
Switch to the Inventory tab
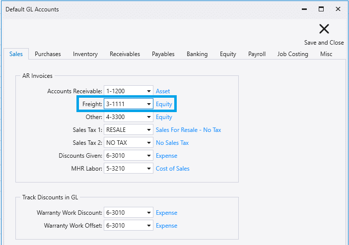(85, 54)
